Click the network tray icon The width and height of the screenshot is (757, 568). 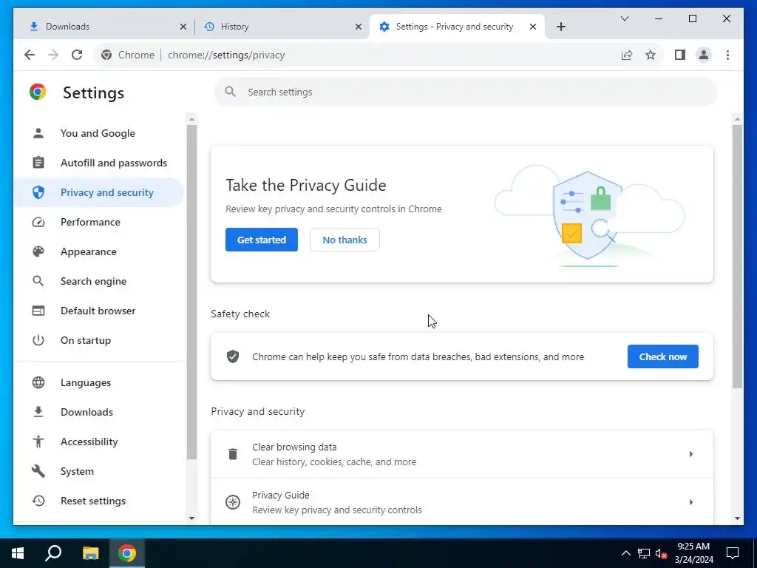(x=644, y=553)
